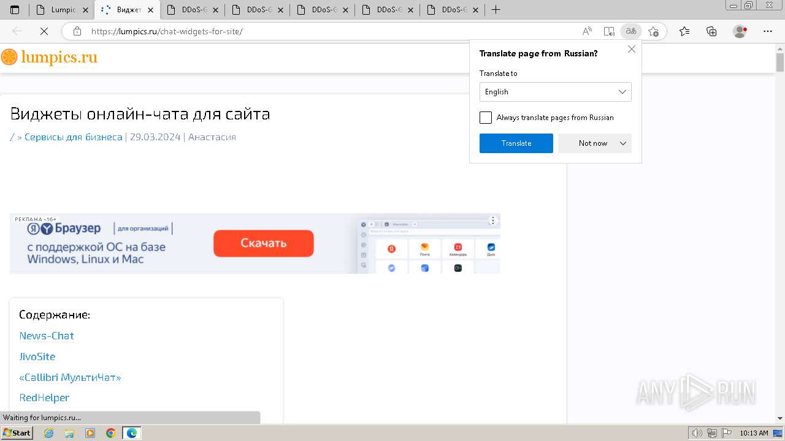The width and height of the screenshot is (785, 441).
Task: View site information via the lock icon
Action: pos(77,31)
